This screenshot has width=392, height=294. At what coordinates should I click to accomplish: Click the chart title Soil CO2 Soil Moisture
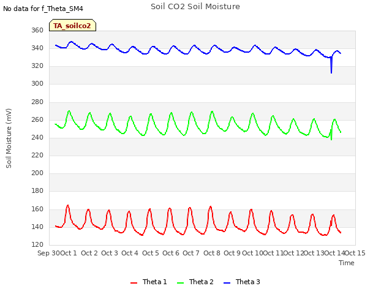tap(195, 7)
